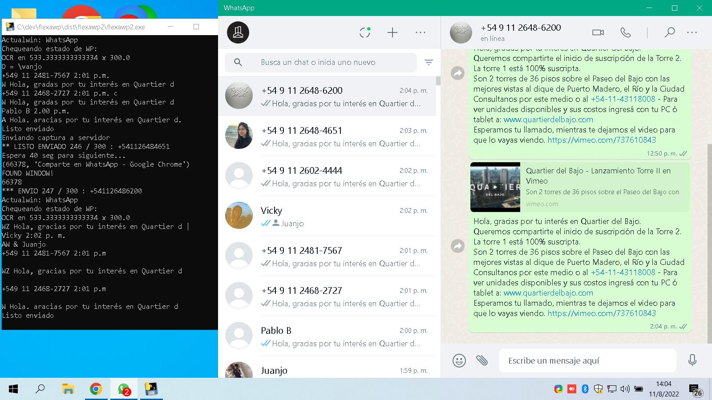Open the Juanjo chat
The width and height of the screenshot is (712, 400).
[x=327, y=367]
